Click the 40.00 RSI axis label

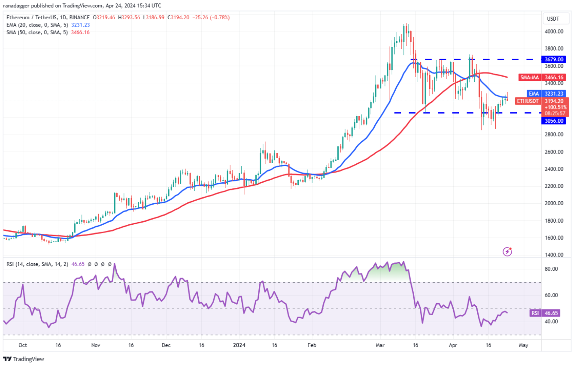(x=552, y=322)
